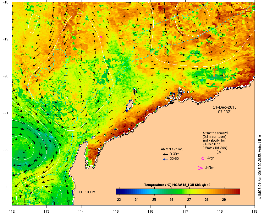Click the 117 longitude axis label

tap(185, 211)
